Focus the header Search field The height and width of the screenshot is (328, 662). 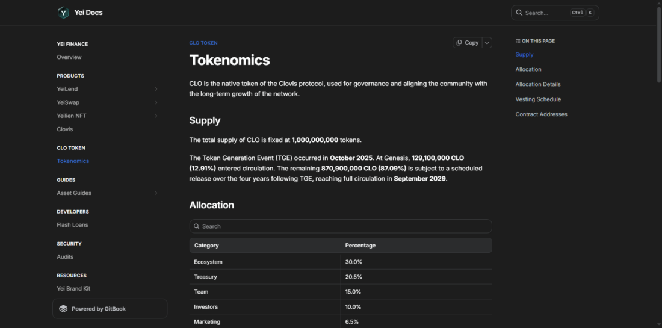click(555, 13)
